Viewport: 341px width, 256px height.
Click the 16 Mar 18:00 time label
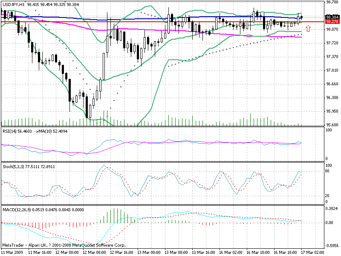point(285,252)
